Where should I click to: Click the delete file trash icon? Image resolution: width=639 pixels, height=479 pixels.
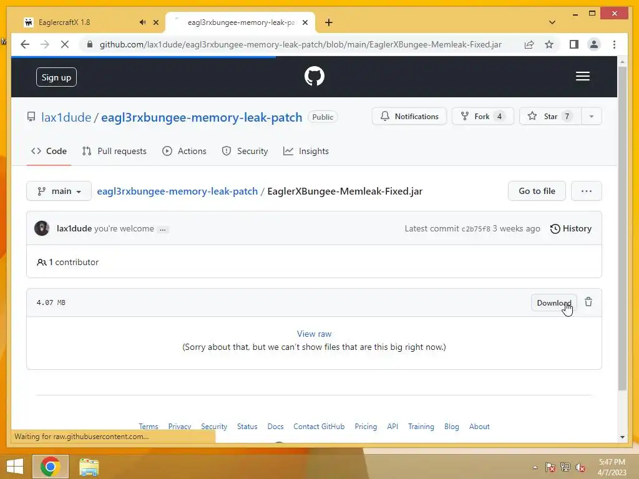tap(588, 302)
